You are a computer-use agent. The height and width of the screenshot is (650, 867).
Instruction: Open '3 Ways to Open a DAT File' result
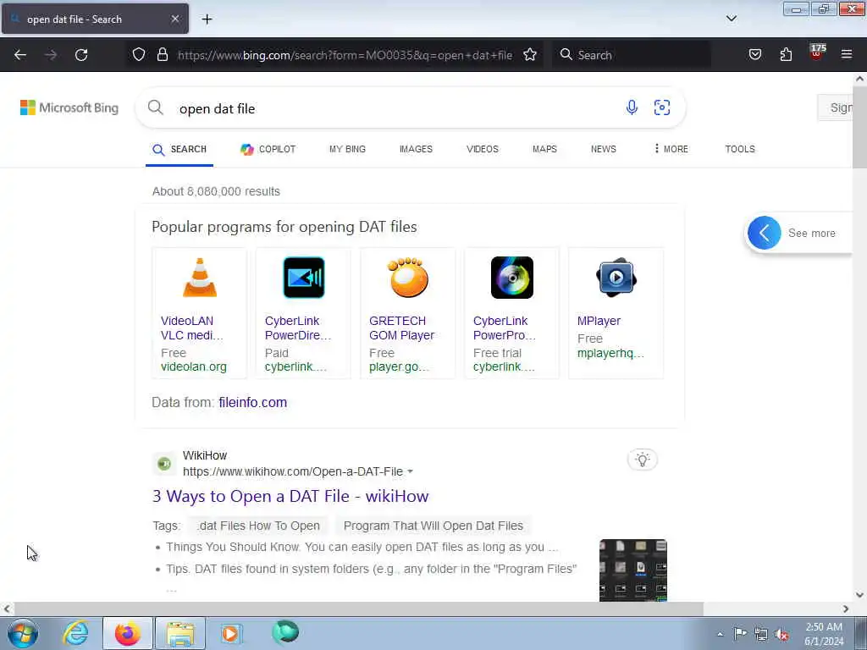pos(290,496)
